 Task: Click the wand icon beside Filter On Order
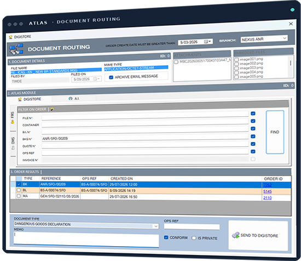pos(52,109)
